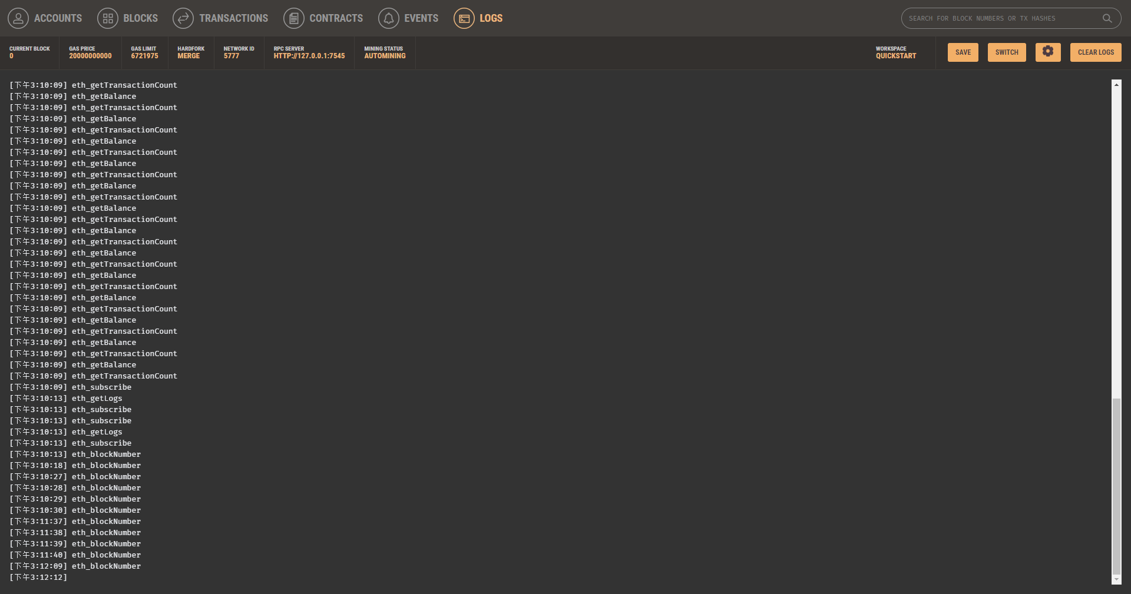The width and height of the screenshot is (1131, 594).
Task: Click the scrollbar down arrow
Action: 1116,579
